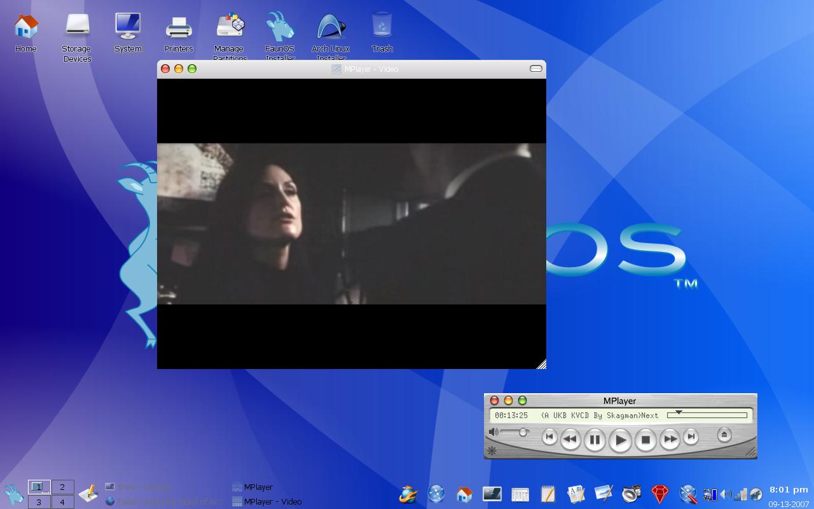Open the system tray volume control

coord(726,494)
